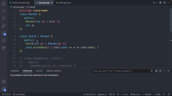Click errors and warnings count in status bar
The width and height of the screenshot is (172, 96).
(6, 94)
